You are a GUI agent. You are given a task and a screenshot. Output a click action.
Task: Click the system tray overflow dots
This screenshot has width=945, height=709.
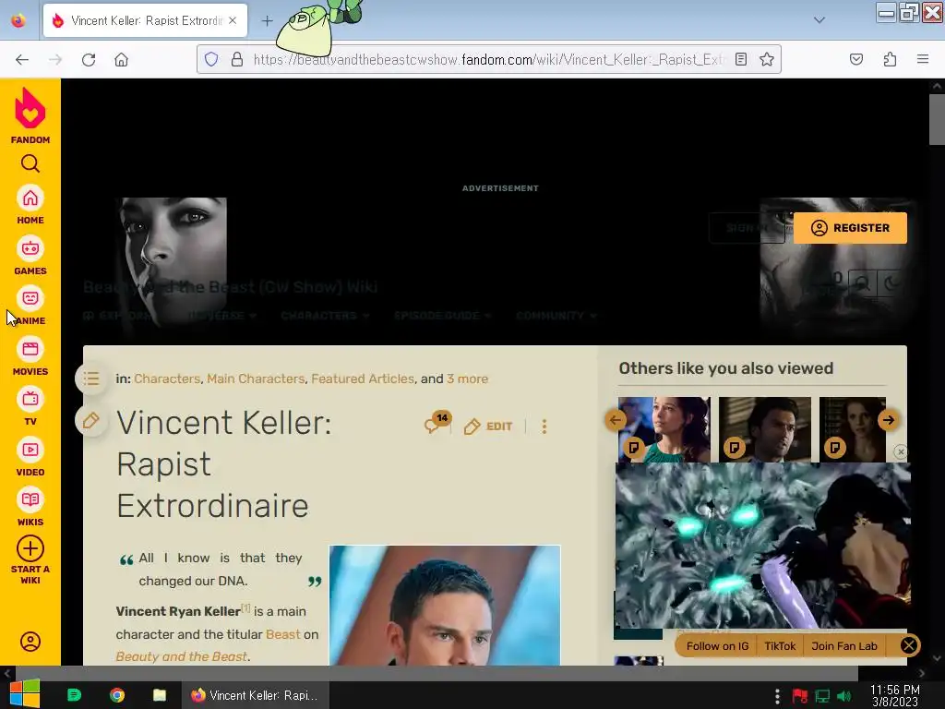point(777,696)
